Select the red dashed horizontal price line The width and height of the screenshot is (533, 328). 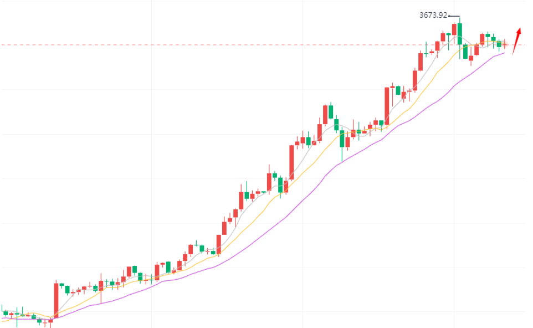222,45
